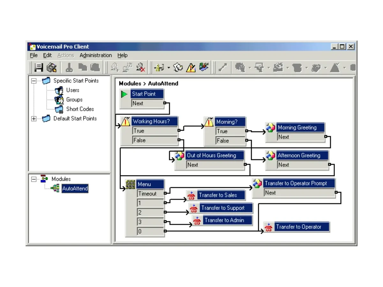
Task: Click the user with red X toolbar icon
Action: click(140, 67)
